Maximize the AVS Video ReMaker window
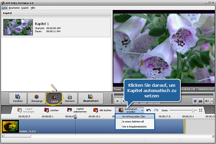Viewport: 216px width, 144px height. (x=210, y=3)
